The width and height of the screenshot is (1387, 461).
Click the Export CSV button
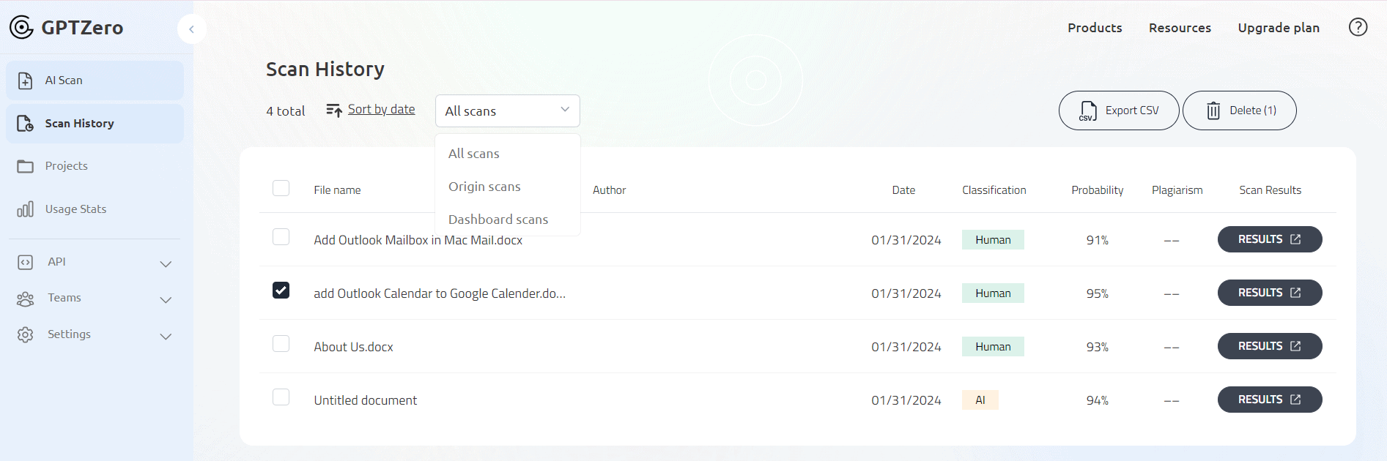coord(1119,110)
